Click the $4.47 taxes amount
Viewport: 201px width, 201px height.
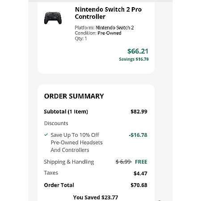pyautogui.click(x=140, y=173)
